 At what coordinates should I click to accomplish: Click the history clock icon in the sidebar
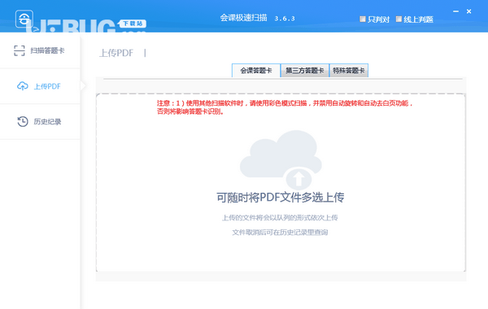[x=23, y=121]
